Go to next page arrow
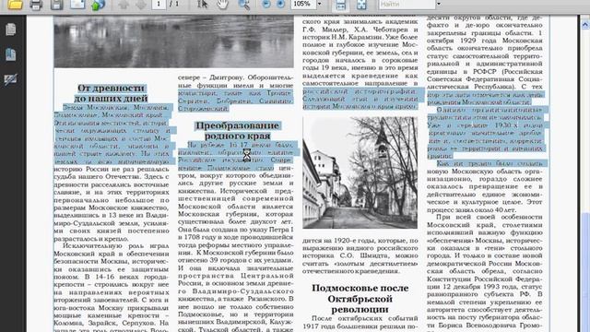Image resolution: width=590 pixels, height=332 pixels. (141, 5)
